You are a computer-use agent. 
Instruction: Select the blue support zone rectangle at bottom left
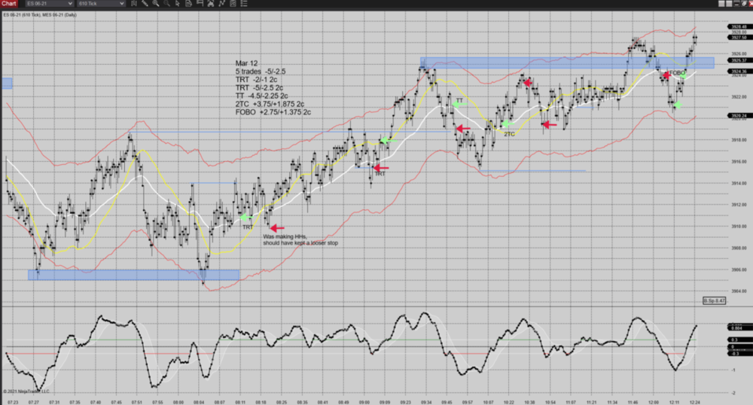(x=133, y=275)
